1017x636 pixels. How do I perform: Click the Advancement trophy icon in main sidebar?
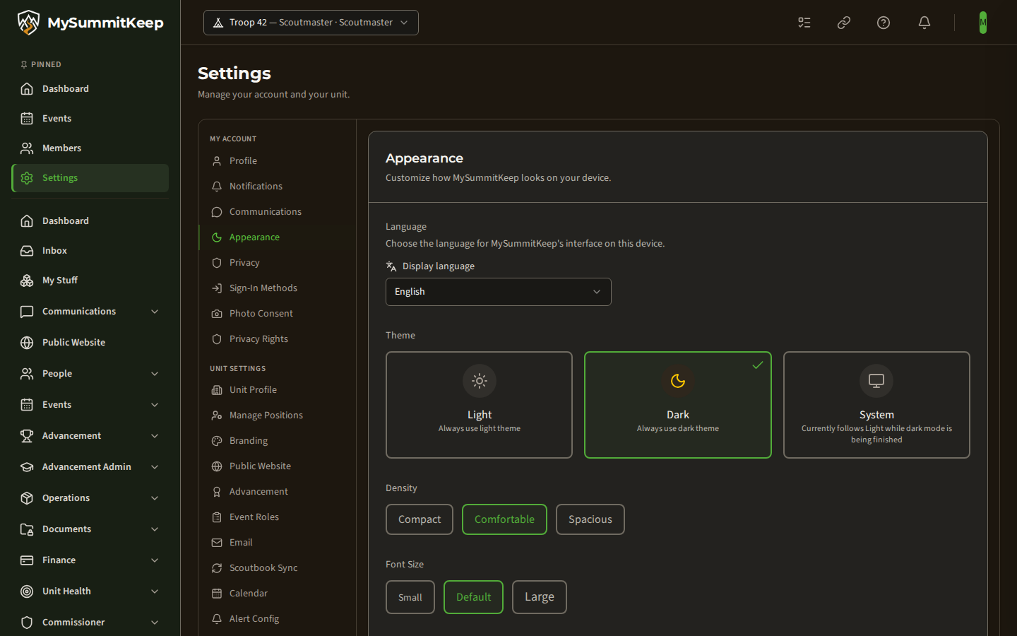tap(27, 436)
